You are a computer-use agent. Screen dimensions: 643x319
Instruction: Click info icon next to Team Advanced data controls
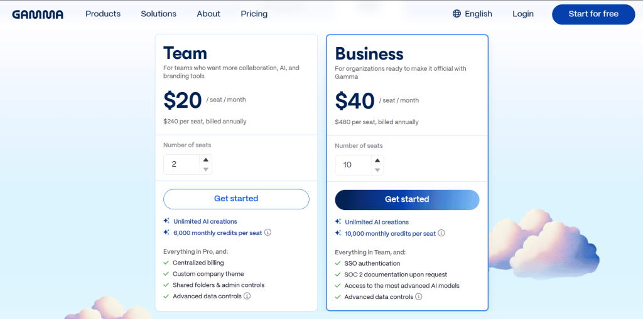[x=247, y=296]
